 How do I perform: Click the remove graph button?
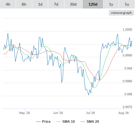pos(121,13)
